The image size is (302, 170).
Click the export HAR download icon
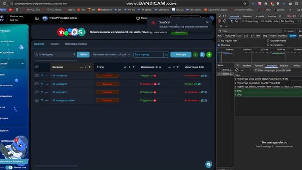pyautogui.click(x=226, y=26)
